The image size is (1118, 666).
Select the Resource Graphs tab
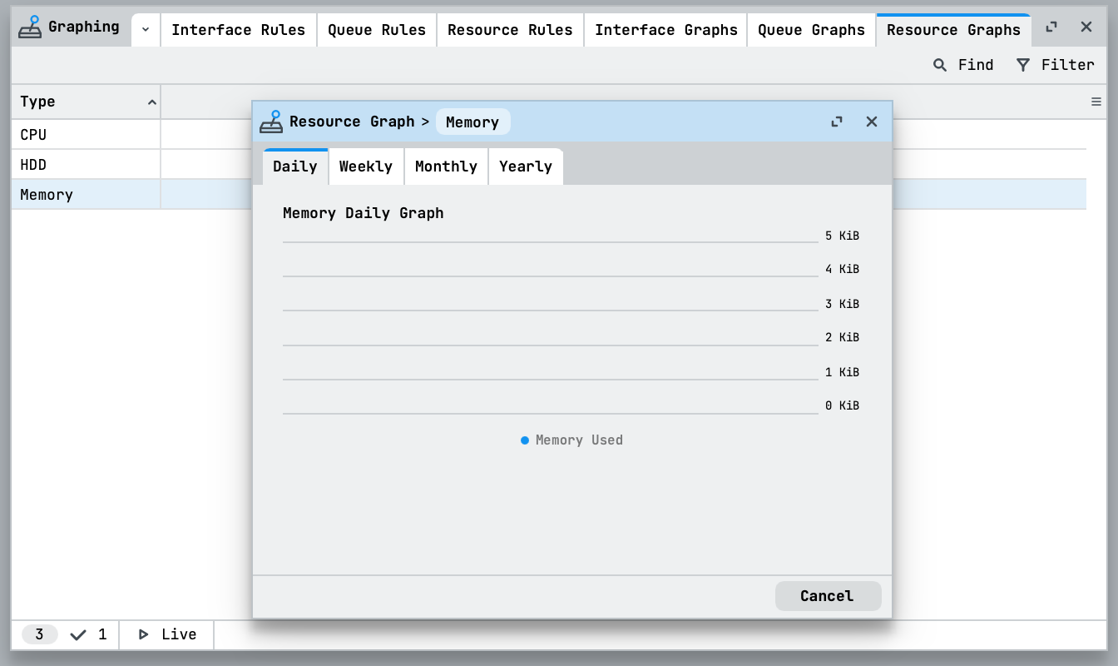click(x=953, y=30)
